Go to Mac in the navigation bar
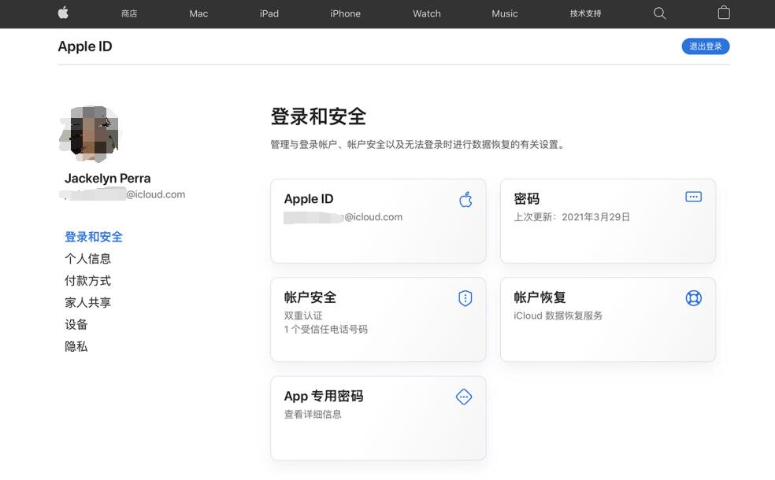Image resolution: width=775 pixels, height=480 pixels. point(198,13)
